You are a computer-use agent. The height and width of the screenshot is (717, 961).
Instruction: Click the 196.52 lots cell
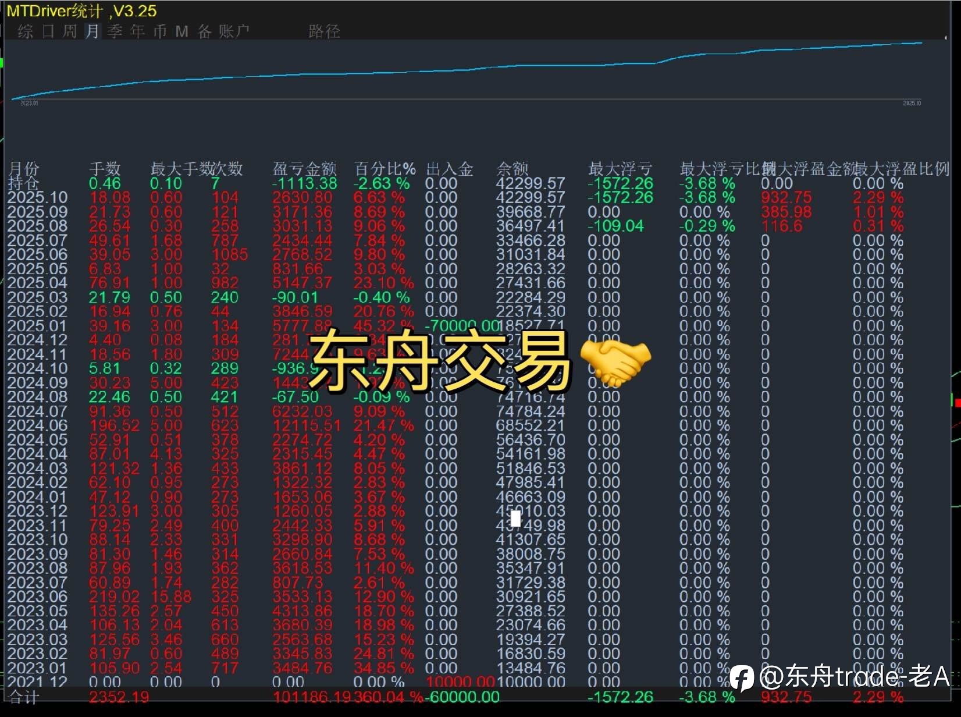click(115, 425)
